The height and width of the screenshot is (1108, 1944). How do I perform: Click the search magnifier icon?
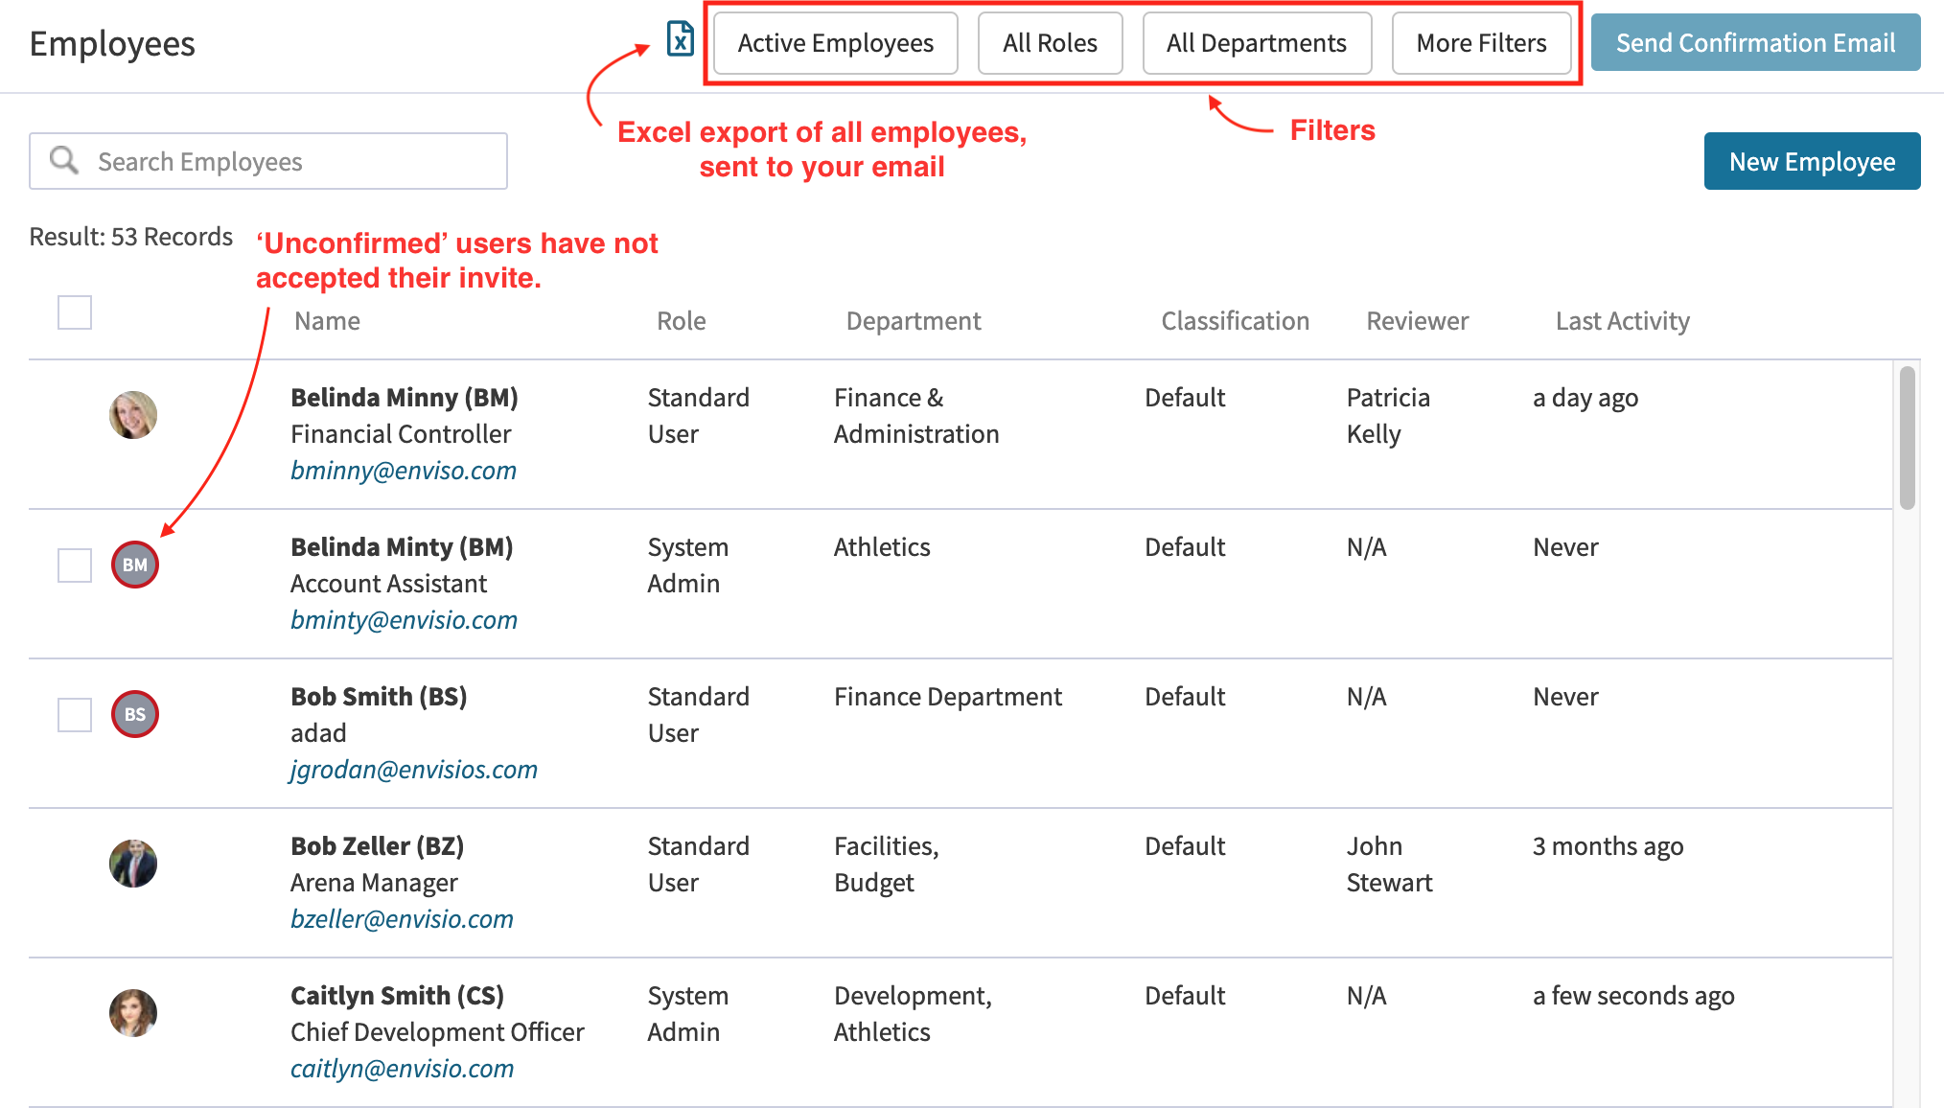(x=63, y=160)
